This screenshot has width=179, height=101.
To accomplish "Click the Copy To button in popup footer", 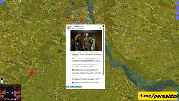I will click(x=79, y=87).
